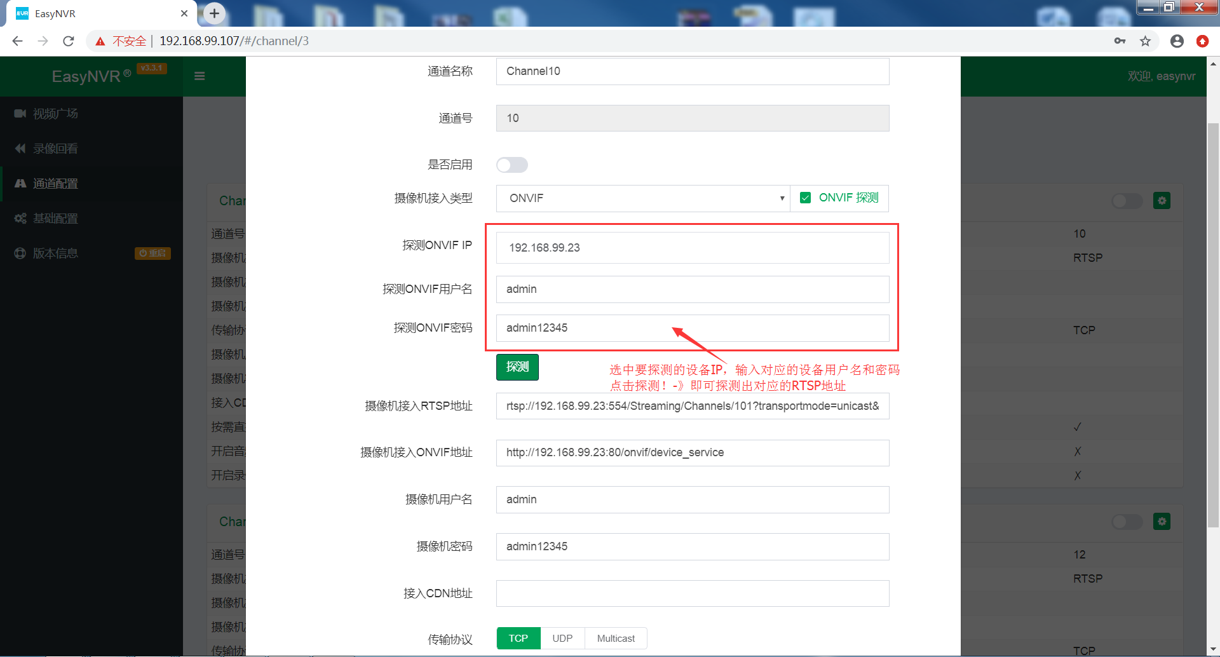
Task: Click the scrollbar down arrow
Action: tap(1213, 650)
